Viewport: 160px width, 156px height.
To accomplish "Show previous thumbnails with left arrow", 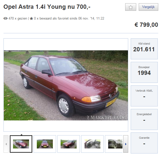I will click(6, 144).
